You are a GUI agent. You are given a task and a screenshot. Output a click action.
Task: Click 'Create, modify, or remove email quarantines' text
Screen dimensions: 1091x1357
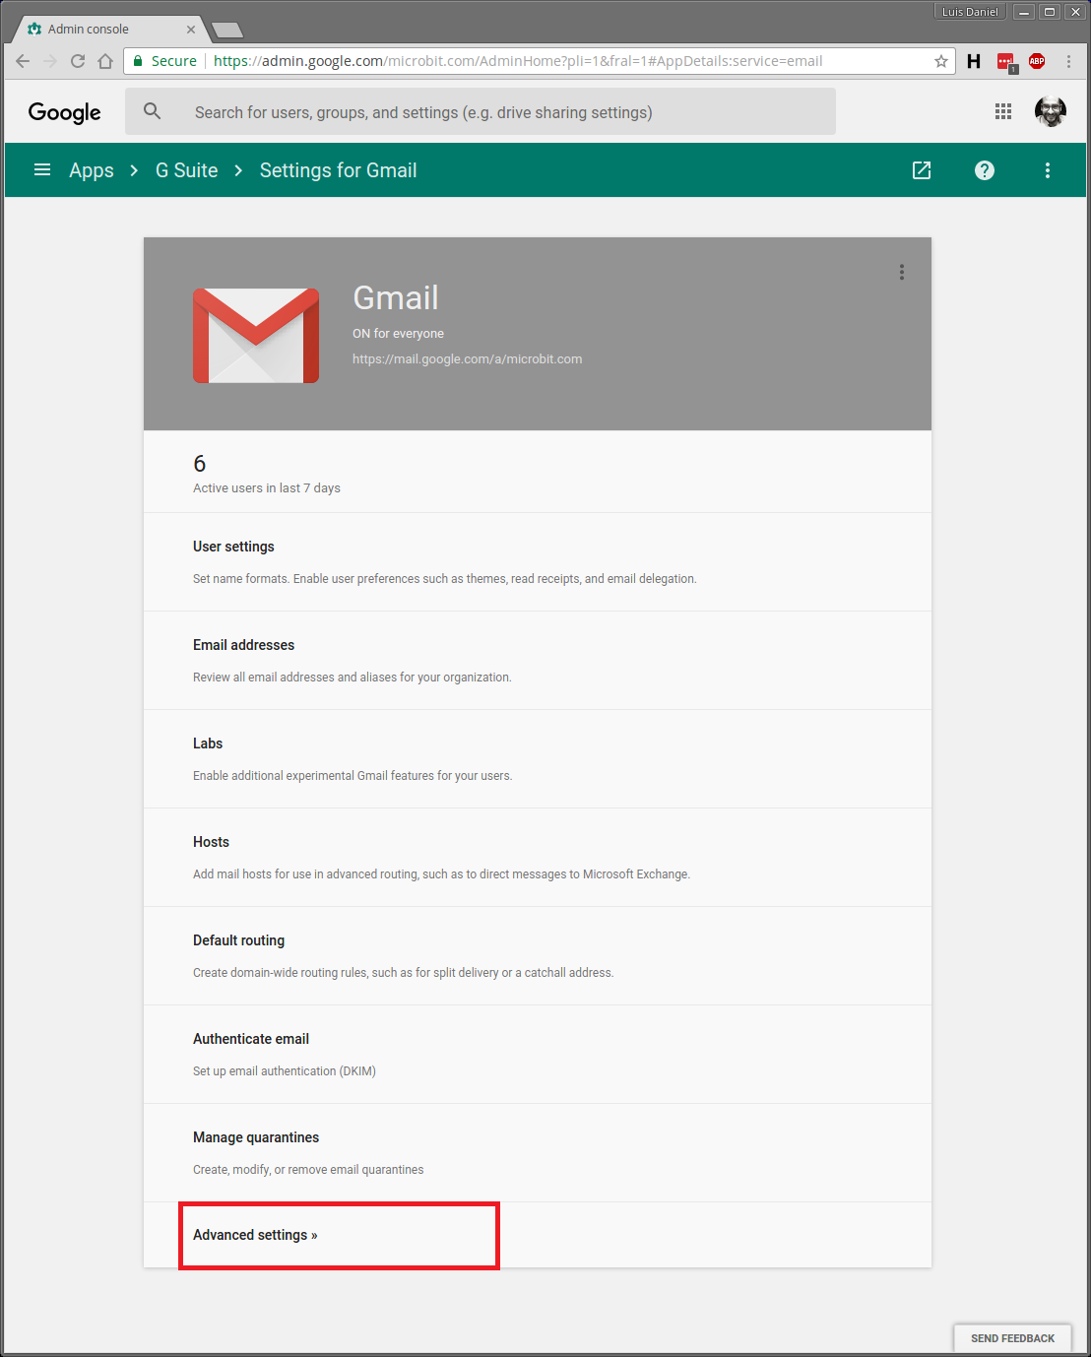pyautogui.click(x=308, y=1170)
